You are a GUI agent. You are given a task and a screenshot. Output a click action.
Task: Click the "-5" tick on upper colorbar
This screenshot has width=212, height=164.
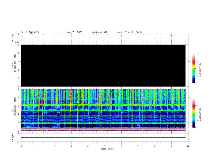tap(197, 69)
